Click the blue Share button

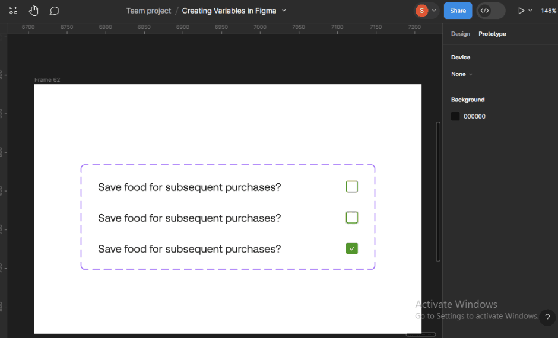pos(458,11)
